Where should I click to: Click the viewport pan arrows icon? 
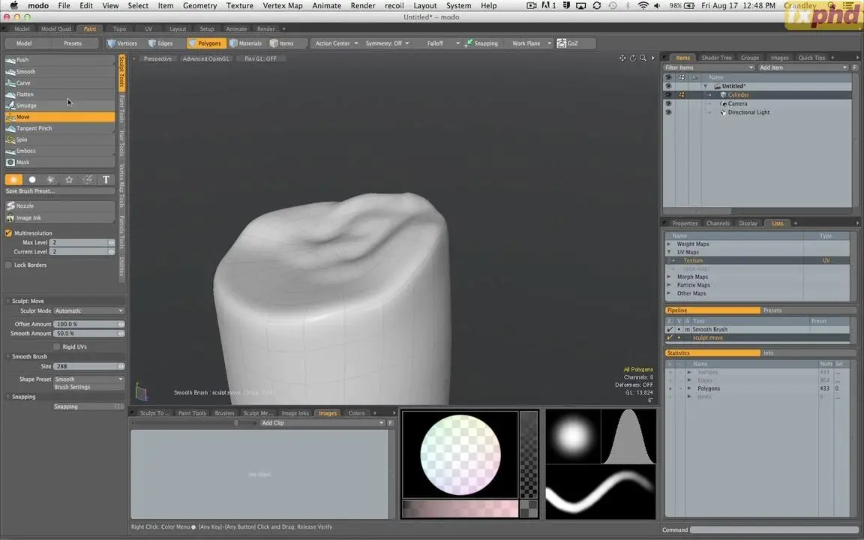click(622, 58)
